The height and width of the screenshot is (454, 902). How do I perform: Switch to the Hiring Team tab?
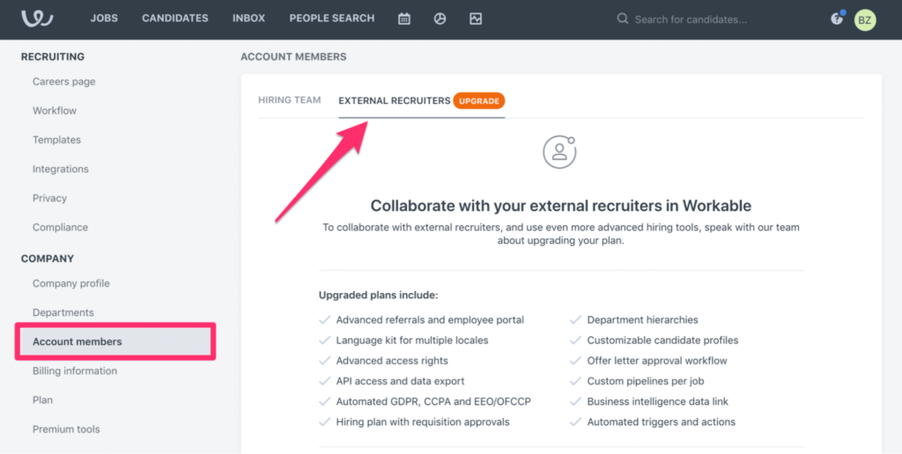[x=289, y=100]
